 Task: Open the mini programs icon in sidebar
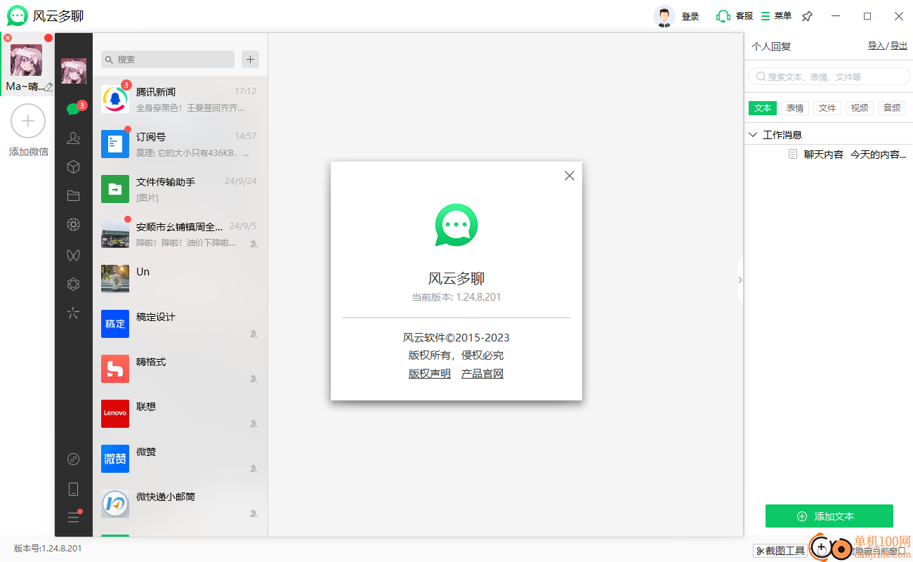pyautogui.click(x=73, y=459)
